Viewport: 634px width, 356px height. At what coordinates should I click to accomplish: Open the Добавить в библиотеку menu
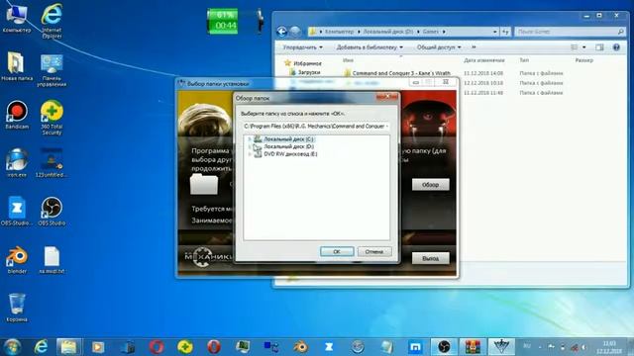(370, 47)
